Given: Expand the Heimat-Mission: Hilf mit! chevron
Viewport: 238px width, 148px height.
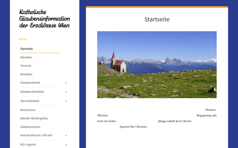Looking at the screenshot, I should (66, 136).
